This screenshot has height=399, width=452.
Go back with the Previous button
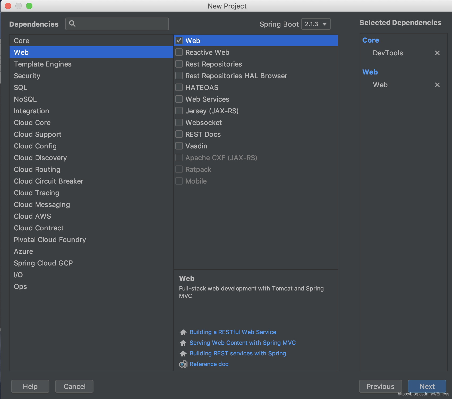click(x=380, y=386)
